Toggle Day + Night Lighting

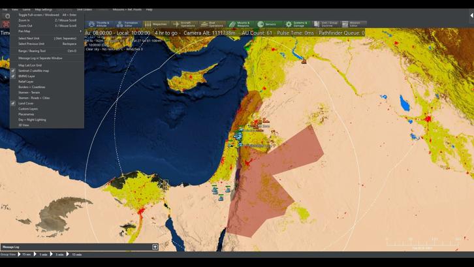pyautogui.click(x=47, y=119)
